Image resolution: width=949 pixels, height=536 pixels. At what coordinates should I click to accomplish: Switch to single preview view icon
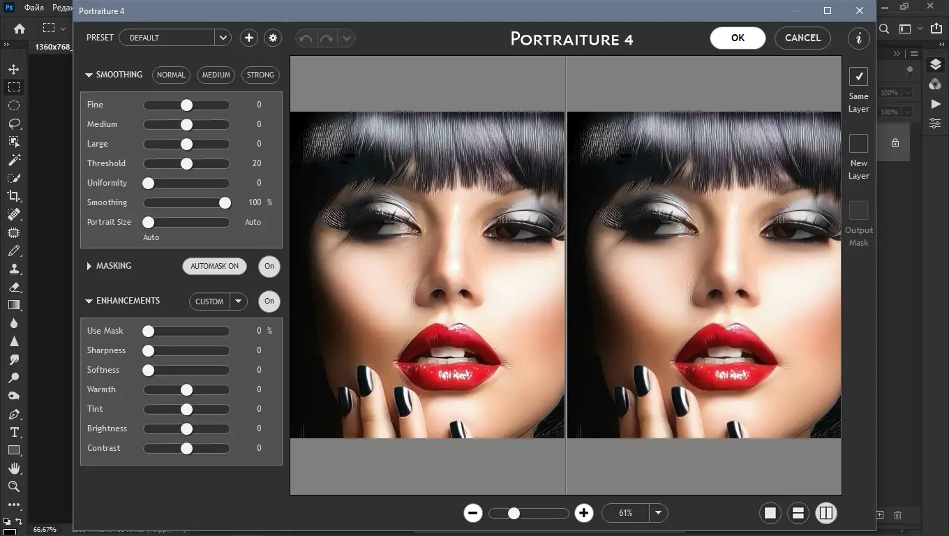coord(770,513)
